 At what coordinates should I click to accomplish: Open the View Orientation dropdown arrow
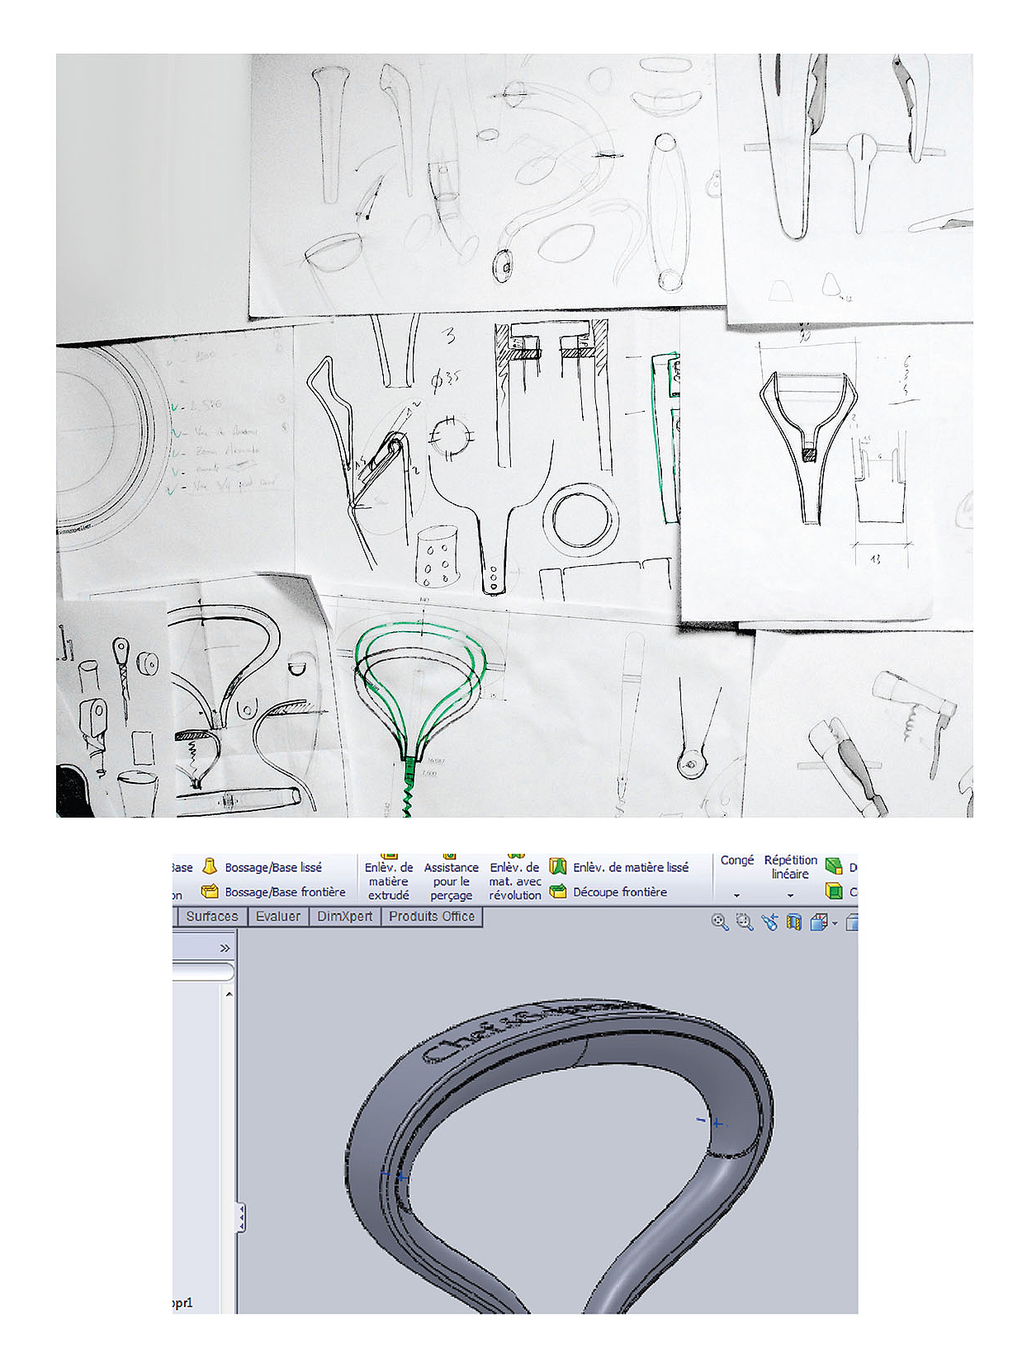(835, 923)
